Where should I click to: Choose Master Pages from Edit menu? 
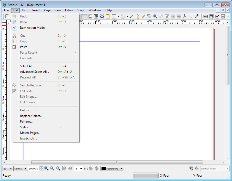[30, 133]
